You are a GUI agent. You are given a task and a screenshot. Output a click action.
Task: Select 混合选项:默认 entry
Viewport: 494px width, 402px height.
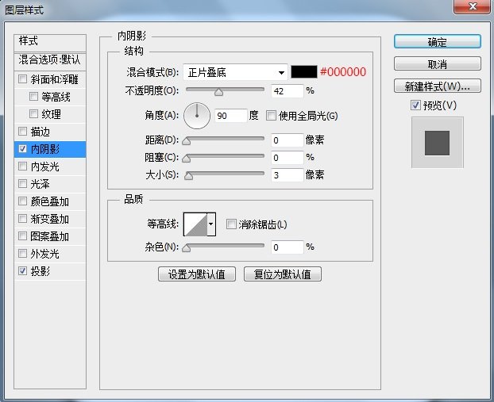pyautogui.click(x=50, y=60)
